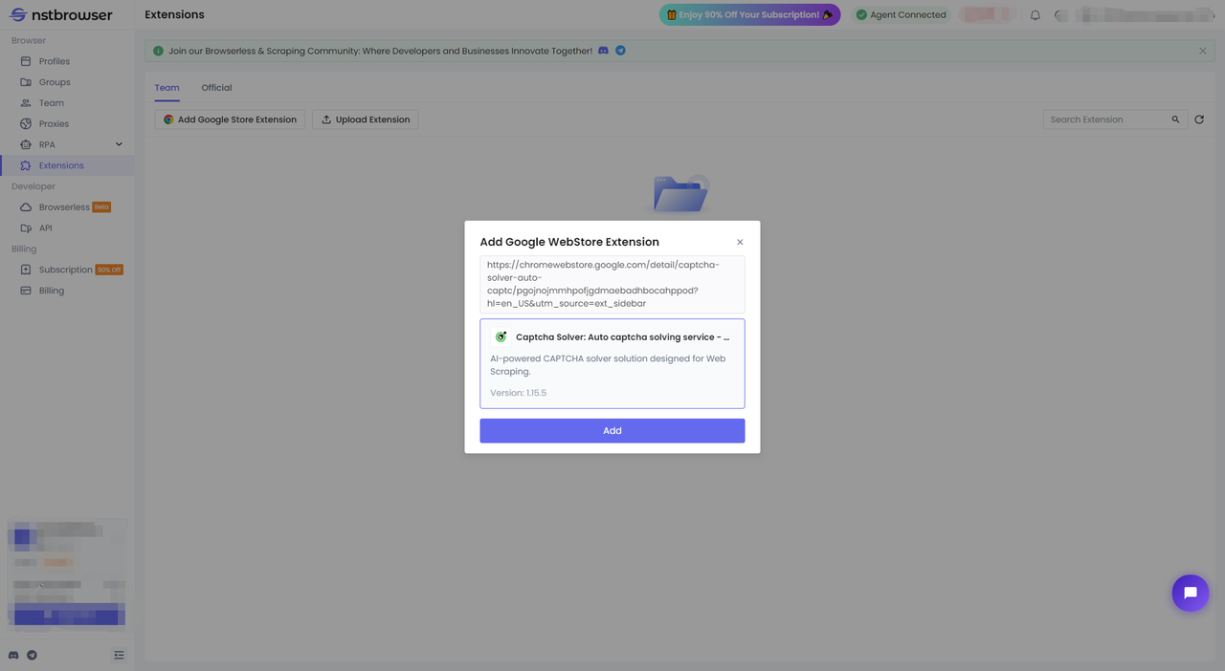Refresh the extension list
1225x671 pixels.
[1199, 119]
